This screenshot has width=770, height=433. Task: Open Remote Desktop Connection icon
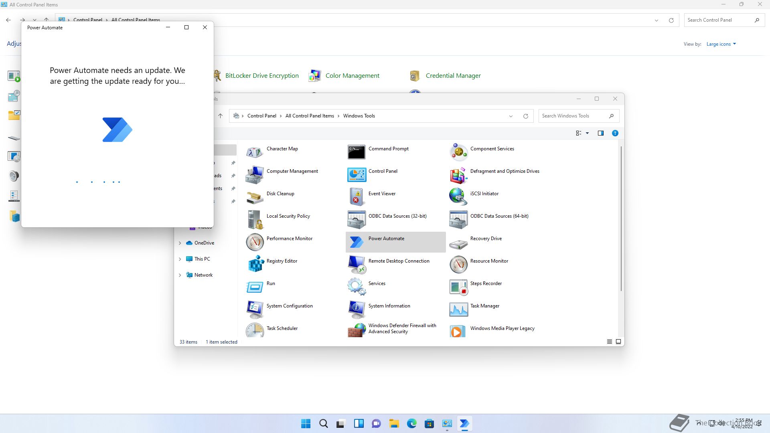point(356,265)
